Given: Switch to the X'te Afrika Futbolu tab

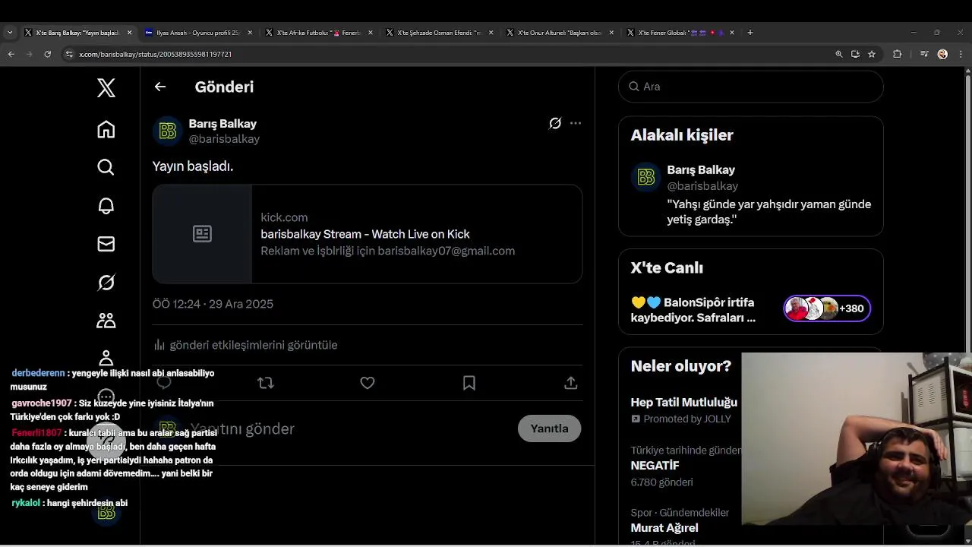Looking at the screenshot, I should tap(319, 33).
